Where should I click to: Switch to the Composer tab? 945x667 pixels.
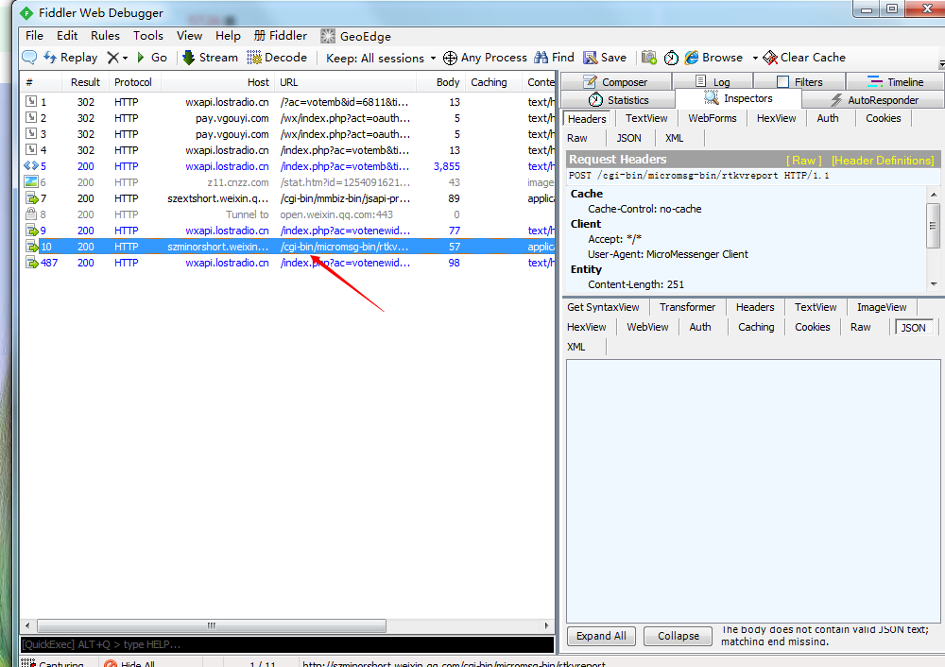[615, 82]
